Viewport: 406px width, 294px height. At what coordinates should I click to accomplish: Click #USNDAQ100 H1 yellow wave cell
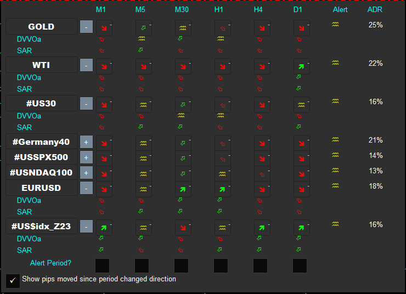(x=223, y=174)
